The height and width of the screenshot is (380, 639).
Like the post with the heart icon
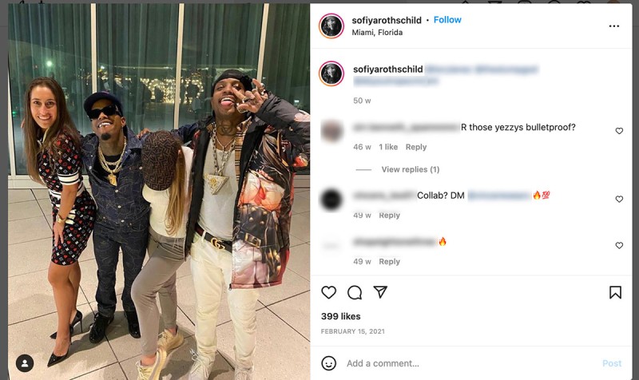pos(328,292)
